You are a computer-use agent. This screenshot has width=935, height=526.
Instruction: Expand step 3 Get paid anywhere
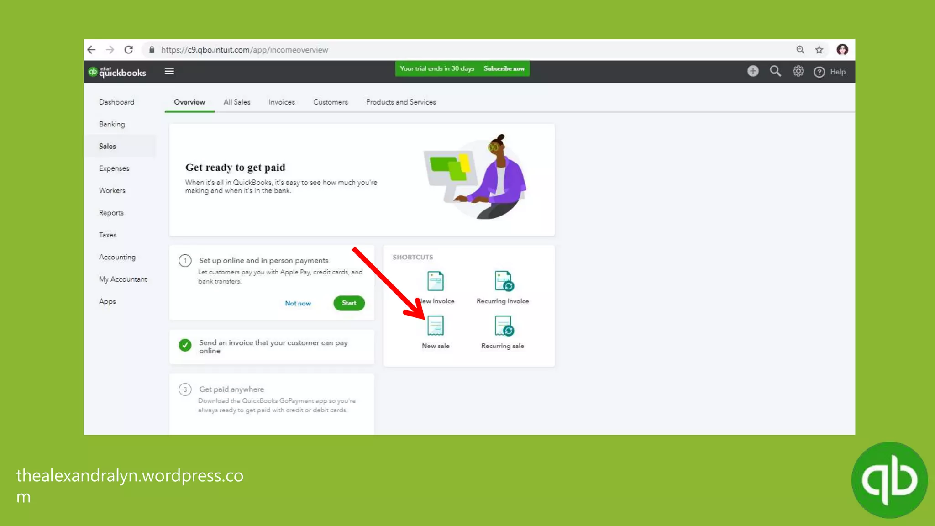[231, 389]
